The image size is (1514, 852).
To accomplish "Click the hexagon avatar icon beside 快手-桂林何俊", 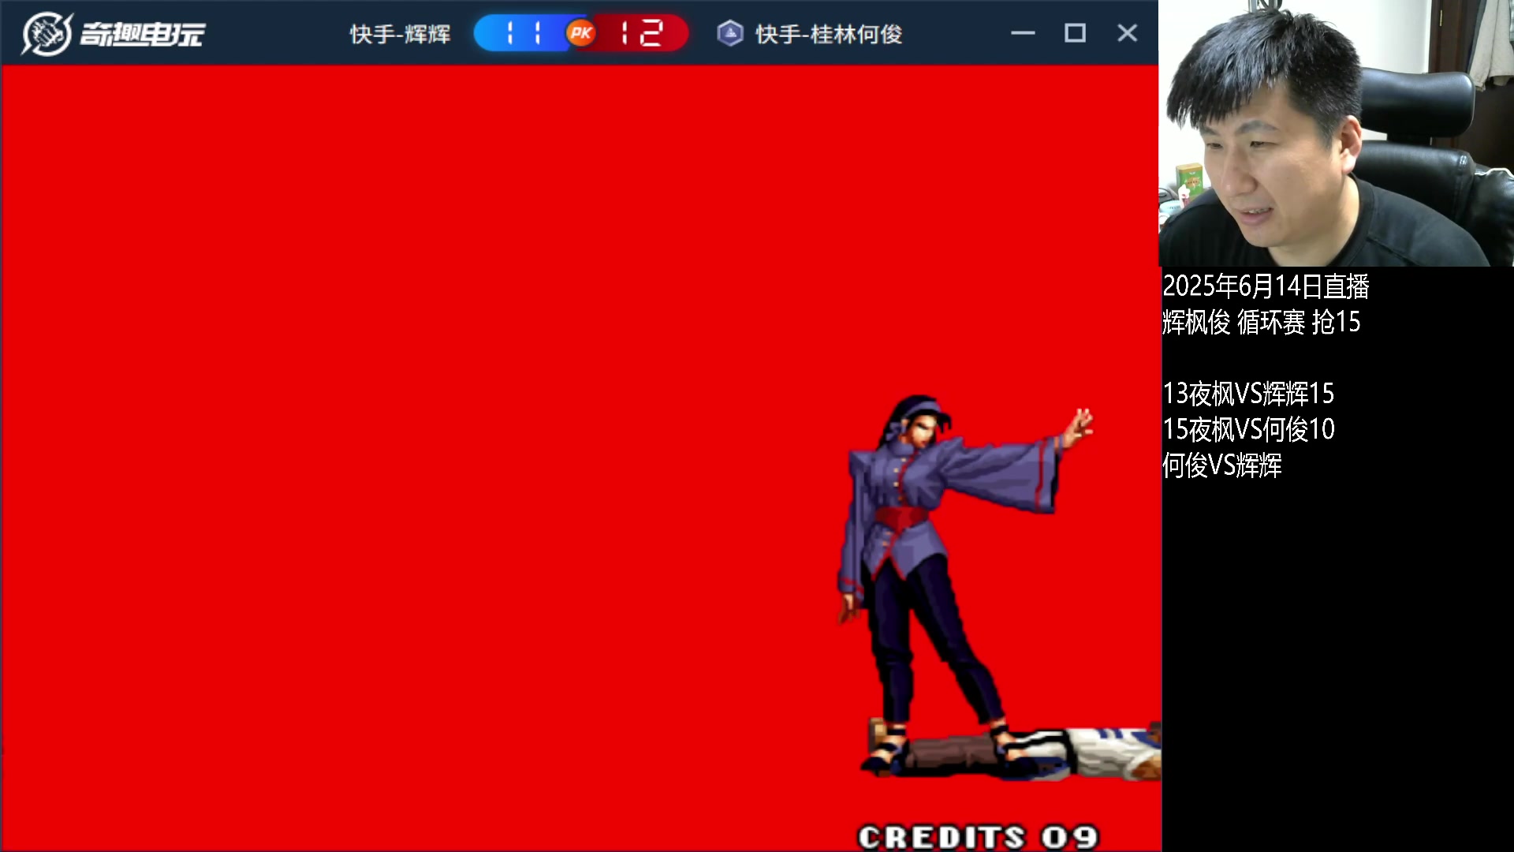I will click(730, 33).
